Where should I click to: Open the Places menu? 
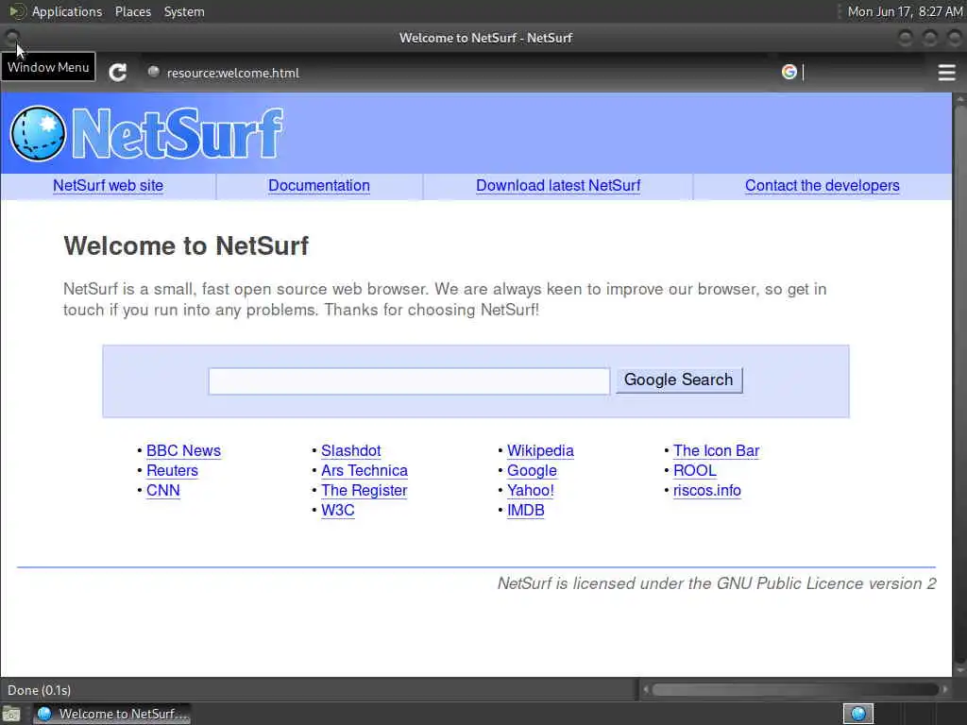(132, 11)
